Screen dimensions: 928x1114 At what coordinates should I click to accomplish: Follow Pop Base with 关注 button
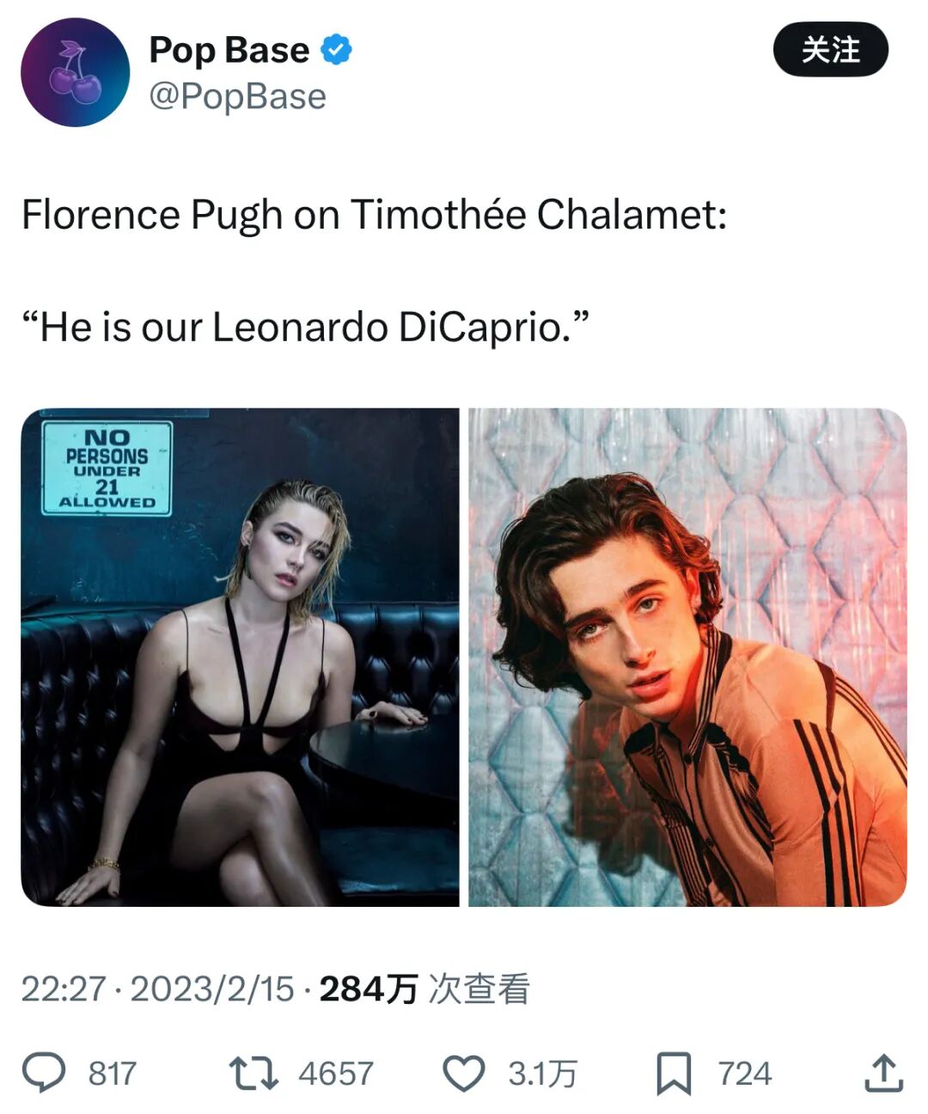coord(831,50)
